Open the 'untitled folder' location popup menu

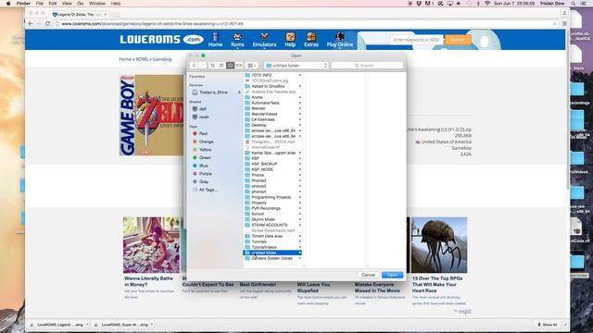(296, 66)
